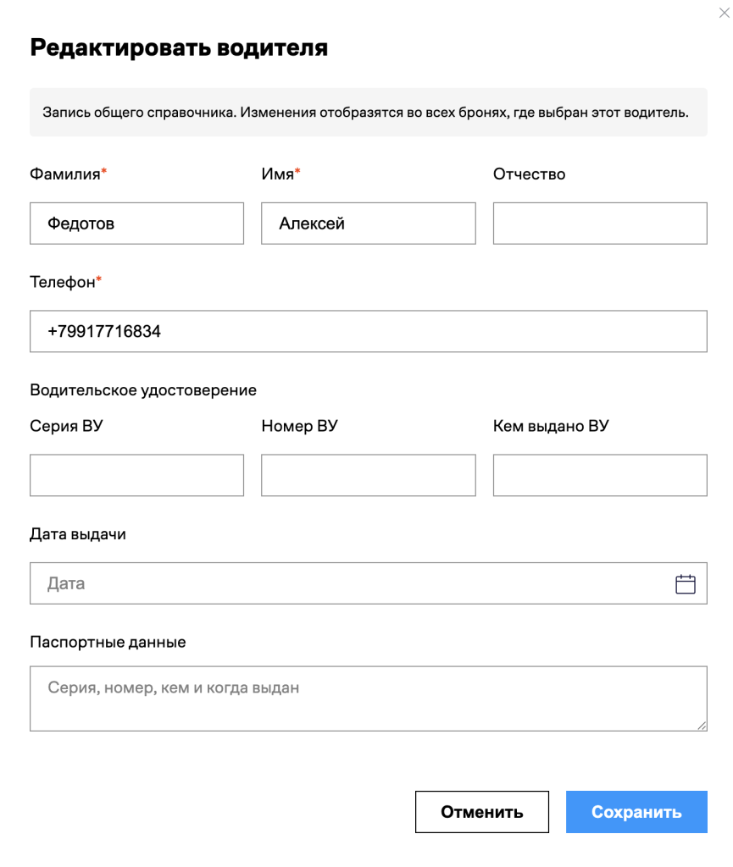
Task: Click the Телефон field with +79917716834
Action: click(x=369, y=331)
